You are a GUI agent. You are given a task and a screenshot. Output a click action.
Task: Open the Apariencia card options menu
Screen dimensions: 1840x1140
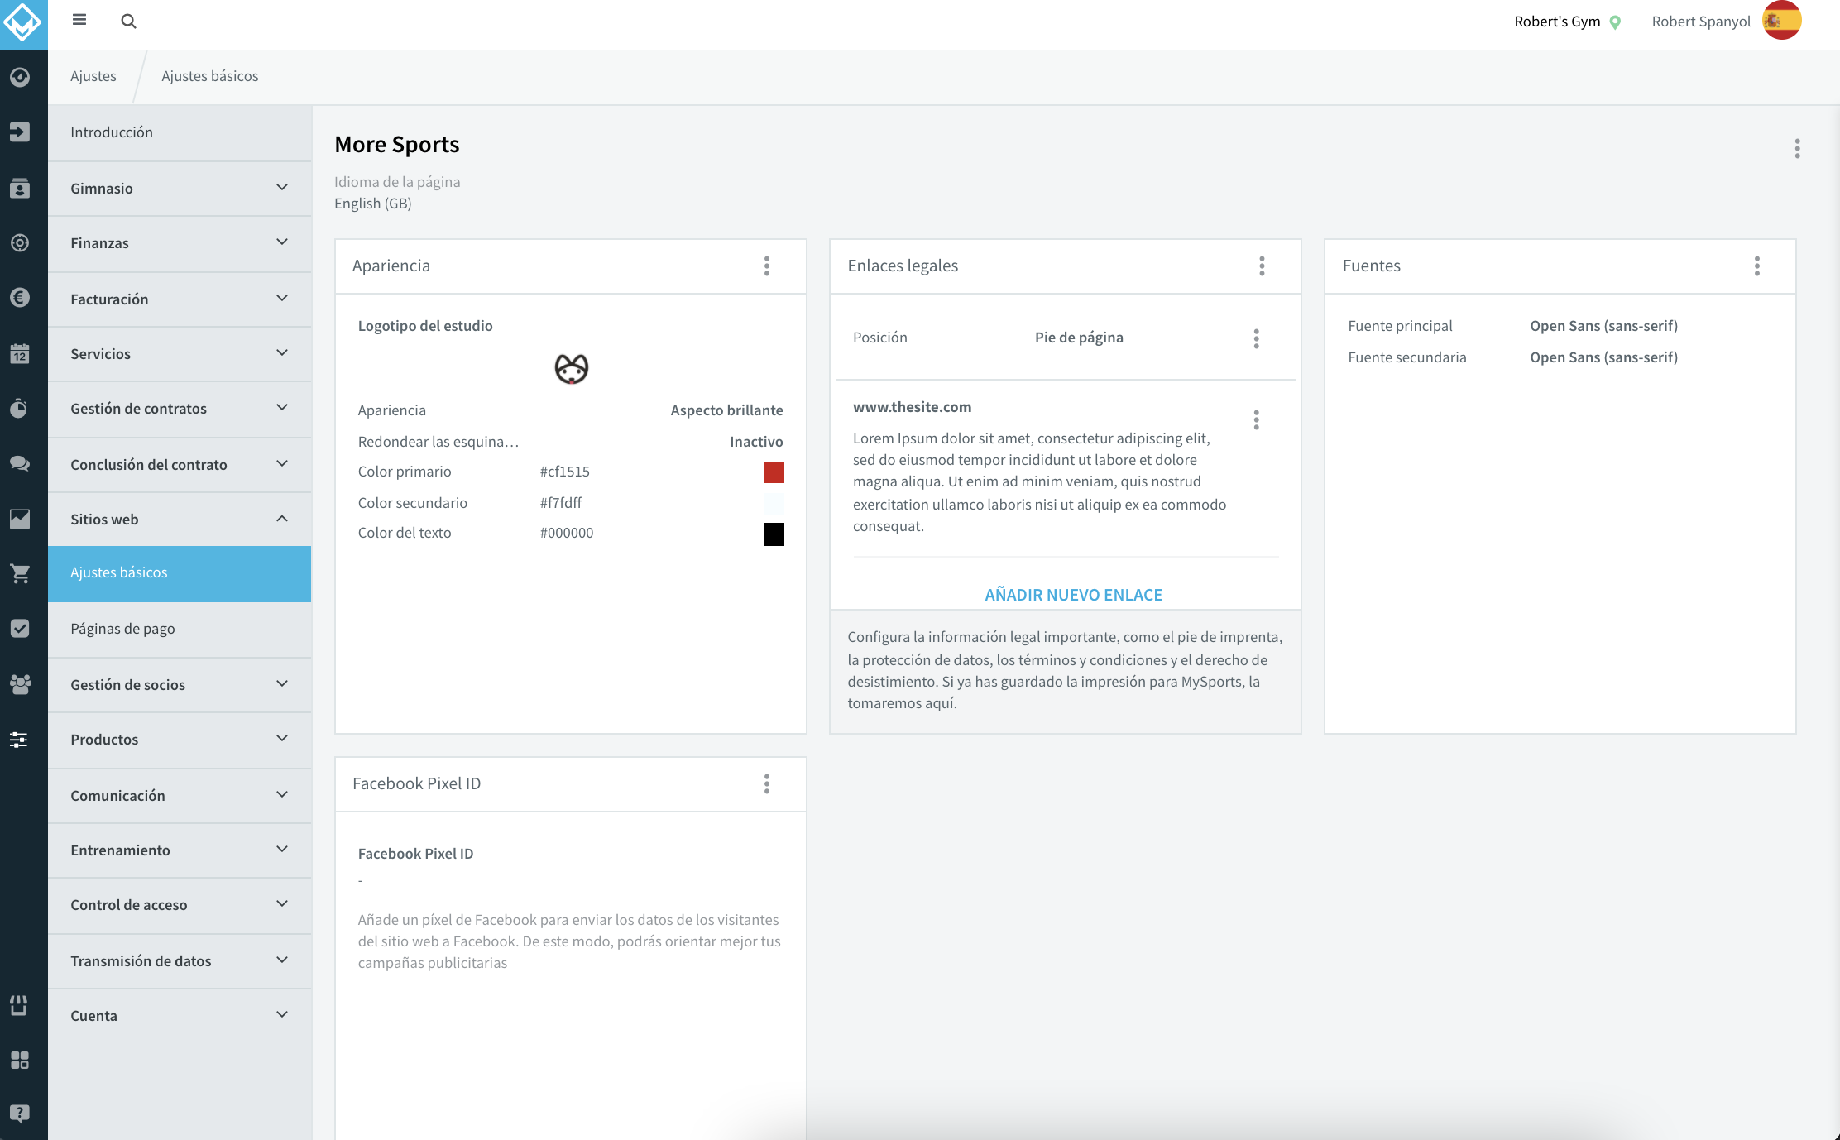[767, 266]
